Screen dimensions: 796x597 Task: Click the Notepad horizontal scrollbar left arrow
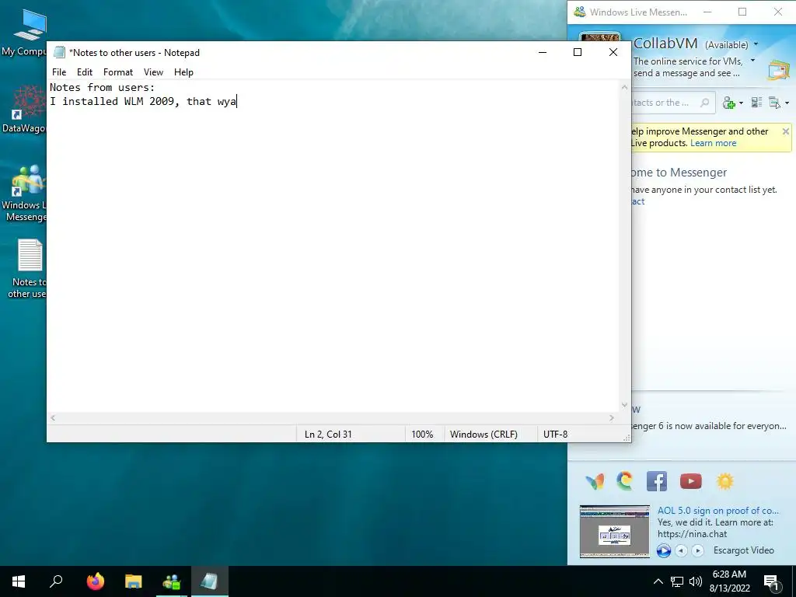53,417
